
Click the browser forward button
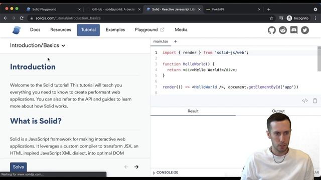point(14,18)
